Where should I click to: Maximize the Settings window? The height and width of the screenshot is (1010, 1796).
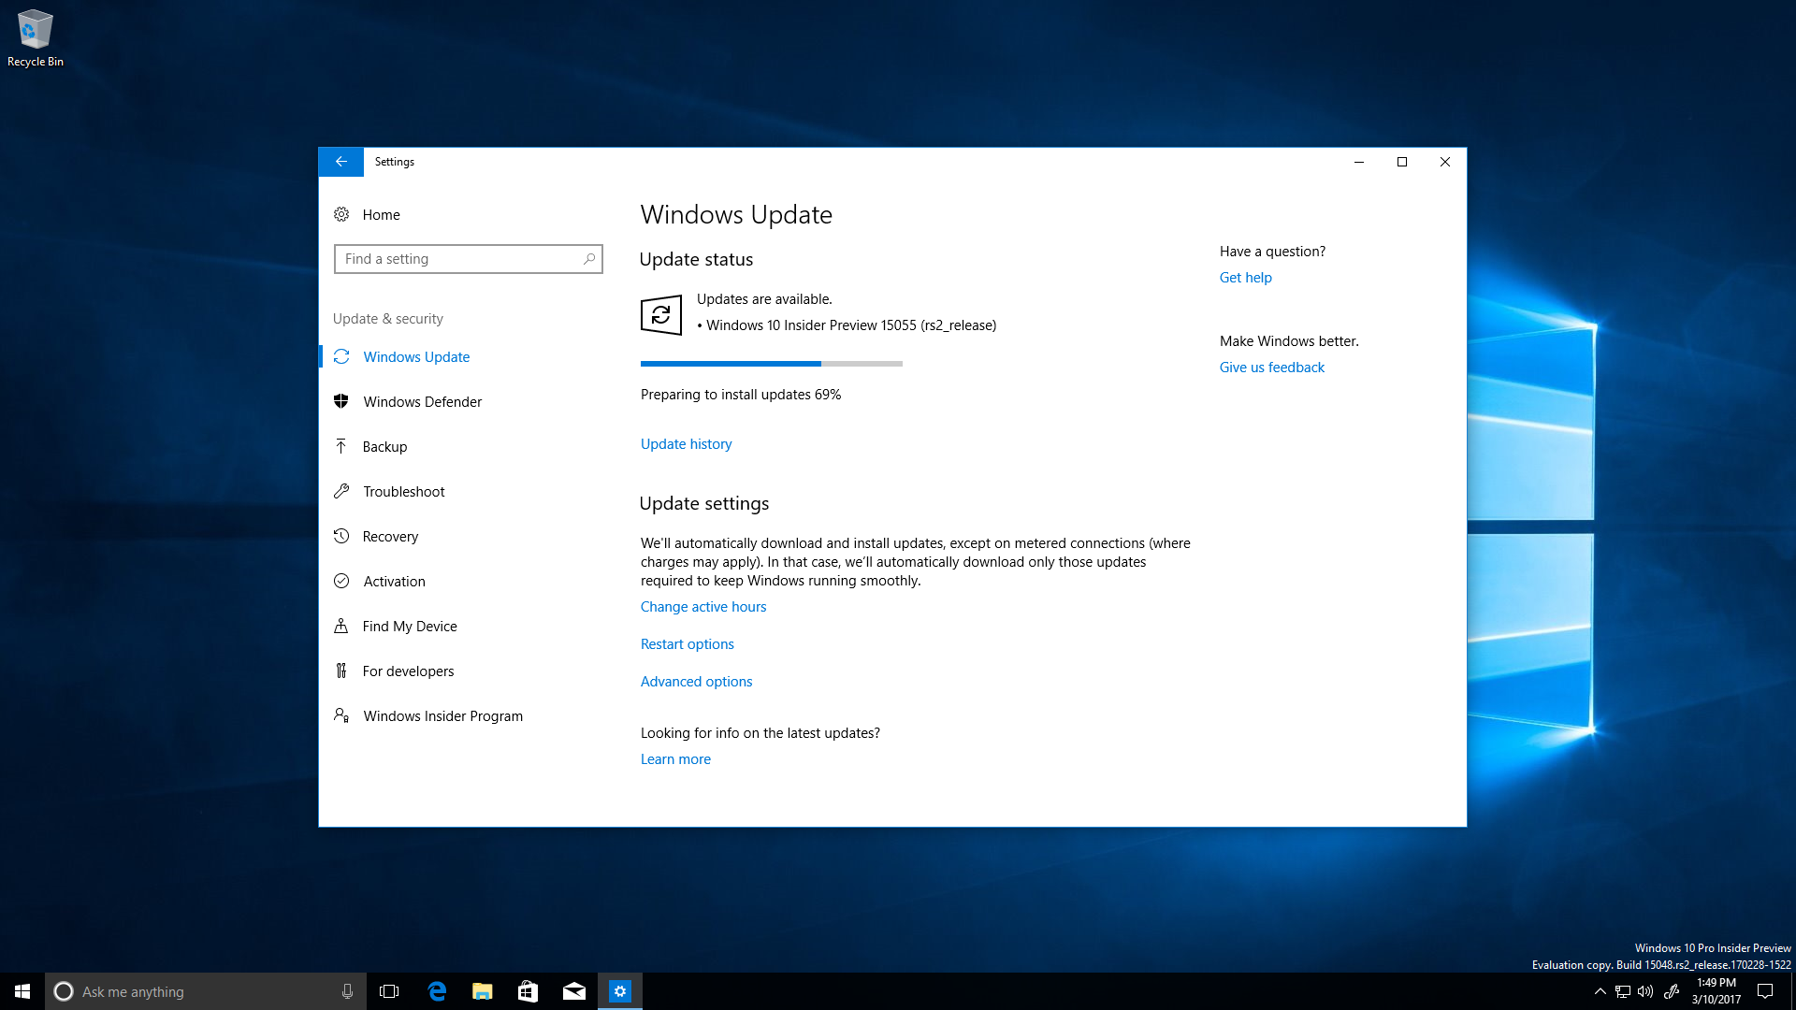click(x=1402, y=162)
